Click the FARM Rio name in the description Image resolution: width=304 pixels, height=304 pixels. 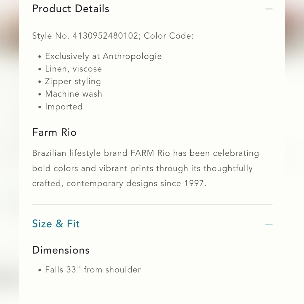point(150,153)
